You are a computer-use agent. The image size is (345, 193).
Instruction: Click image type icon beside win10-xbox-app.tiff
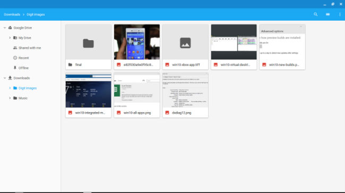click(x=167, y=65)
